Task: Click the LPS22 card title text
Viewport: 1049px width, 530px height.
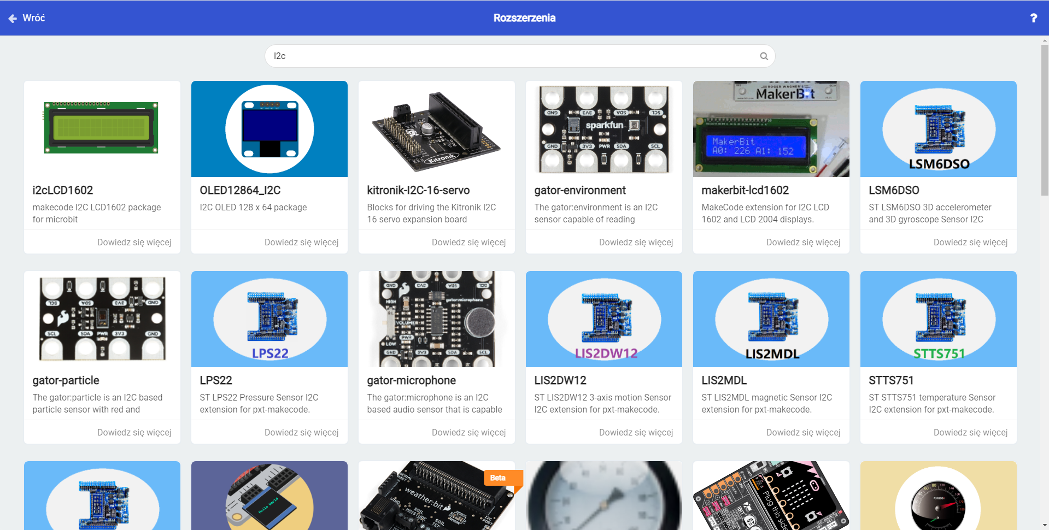Action: 216,380
